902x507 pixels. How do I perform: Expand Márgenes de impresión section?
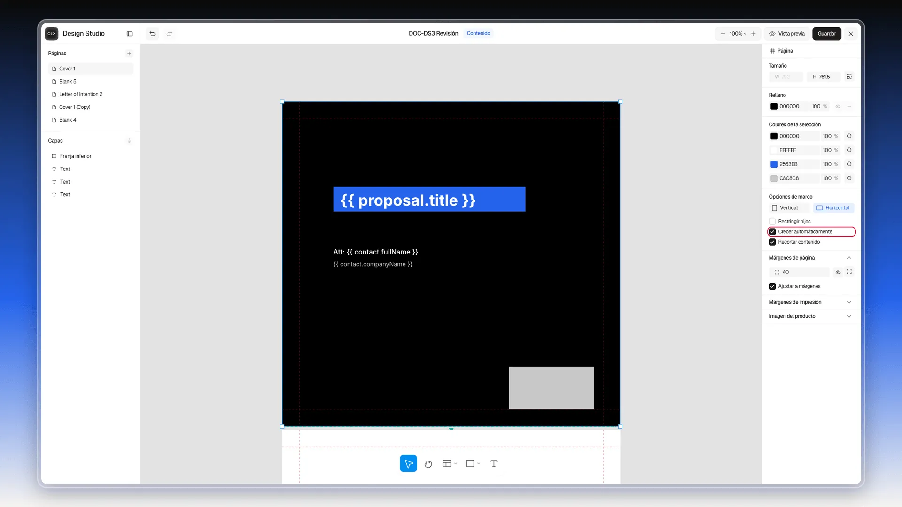849,302
